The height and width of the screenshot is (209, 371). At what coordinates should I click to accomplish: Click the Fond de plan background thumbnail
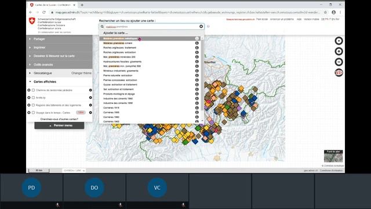pos(333,156)
